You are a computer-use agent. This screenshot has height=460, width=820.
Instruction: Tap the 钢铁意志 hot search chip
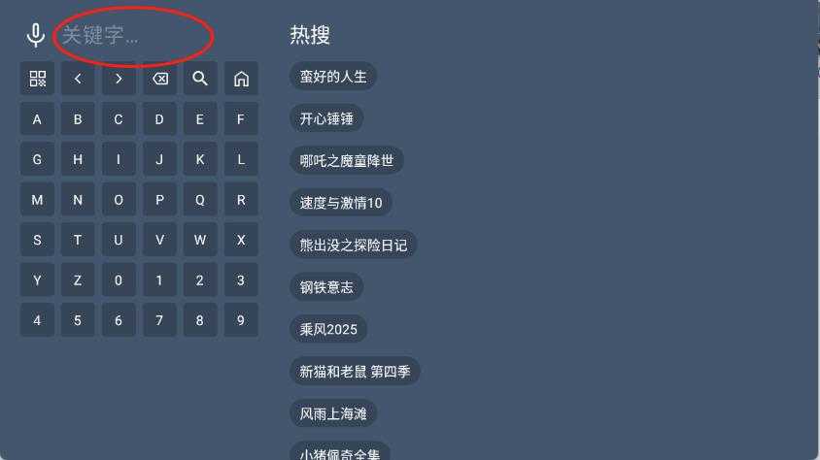[x=326, y=287]
